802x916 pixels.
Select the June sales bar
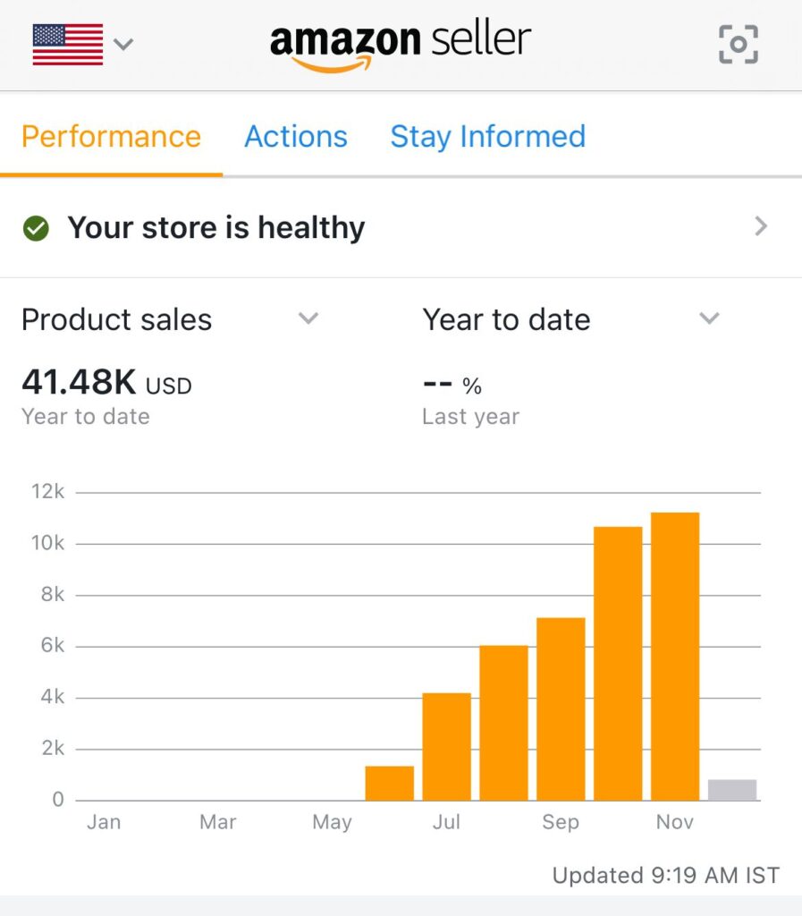390,784
